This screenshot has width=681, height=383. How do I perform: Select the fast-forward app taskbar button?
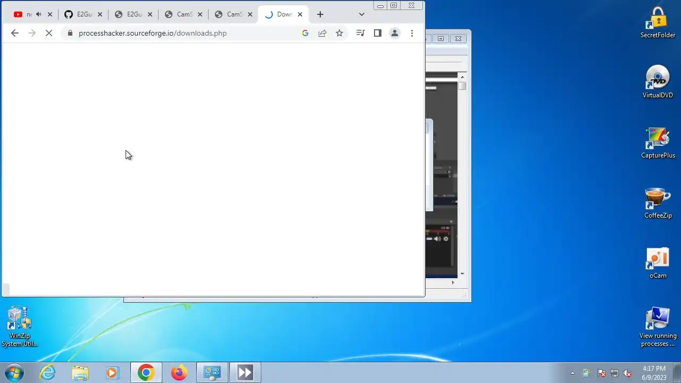(245, 372)
